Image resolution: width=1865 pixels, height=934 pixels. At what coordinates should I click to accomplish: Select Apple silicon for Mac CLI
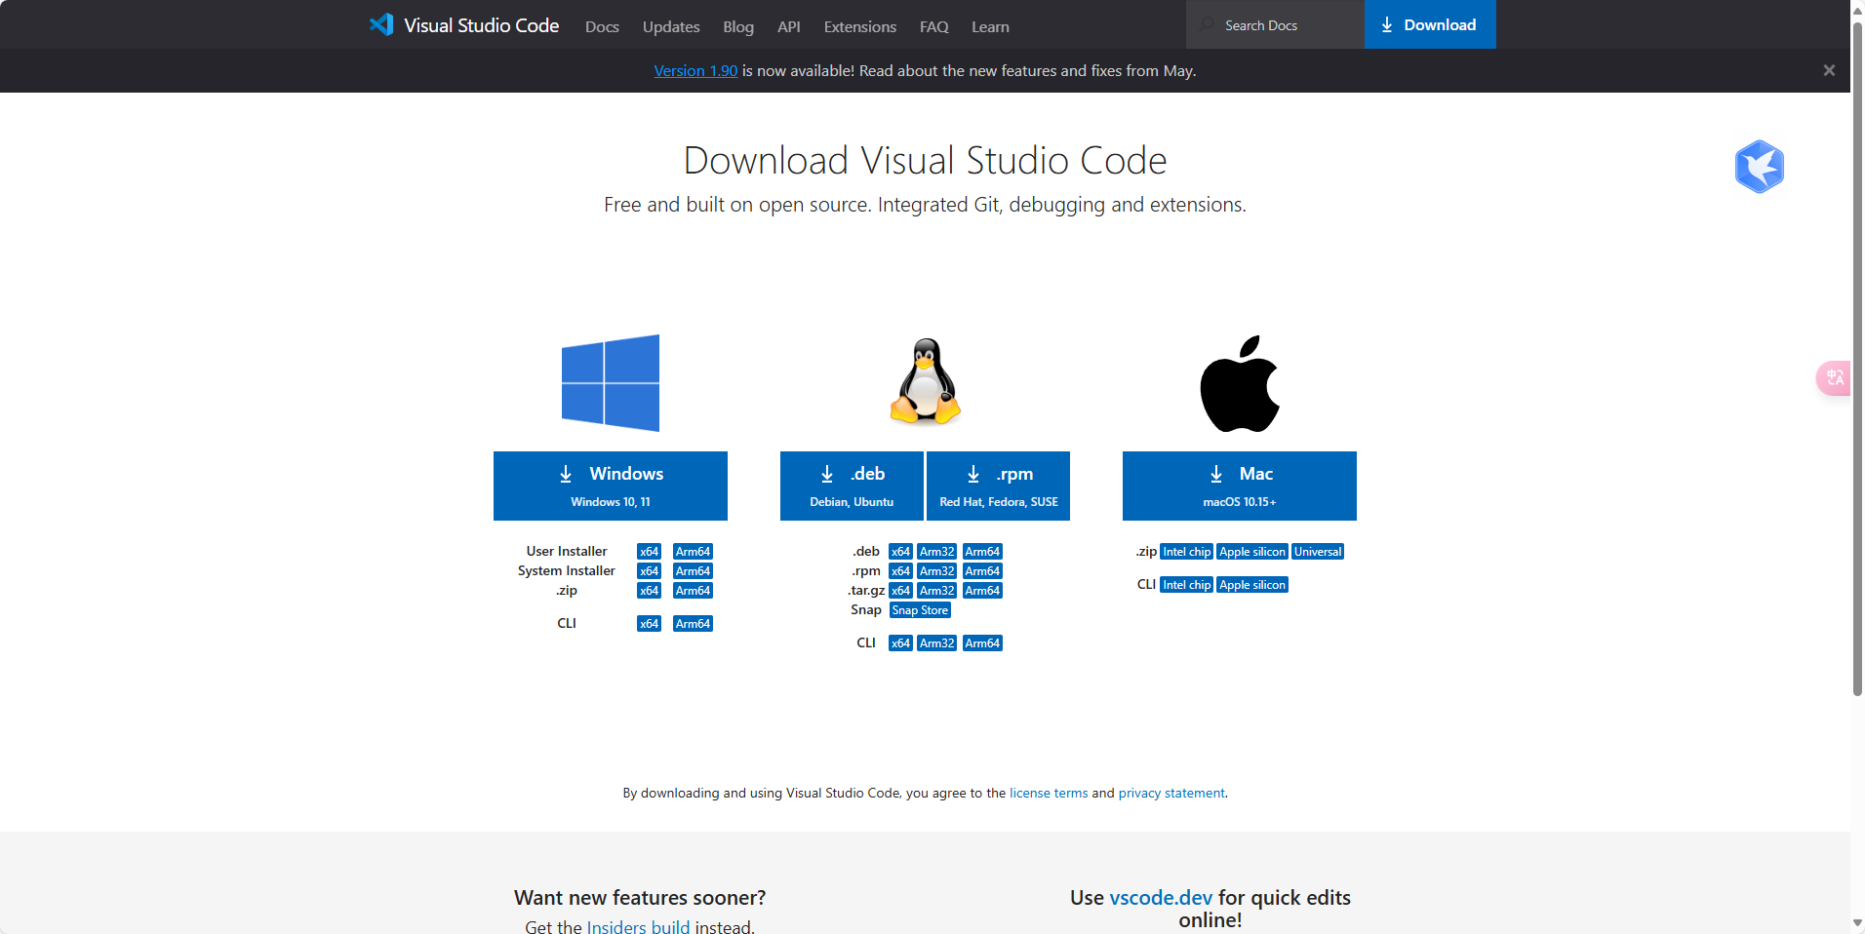click(x=1252, y=585)
